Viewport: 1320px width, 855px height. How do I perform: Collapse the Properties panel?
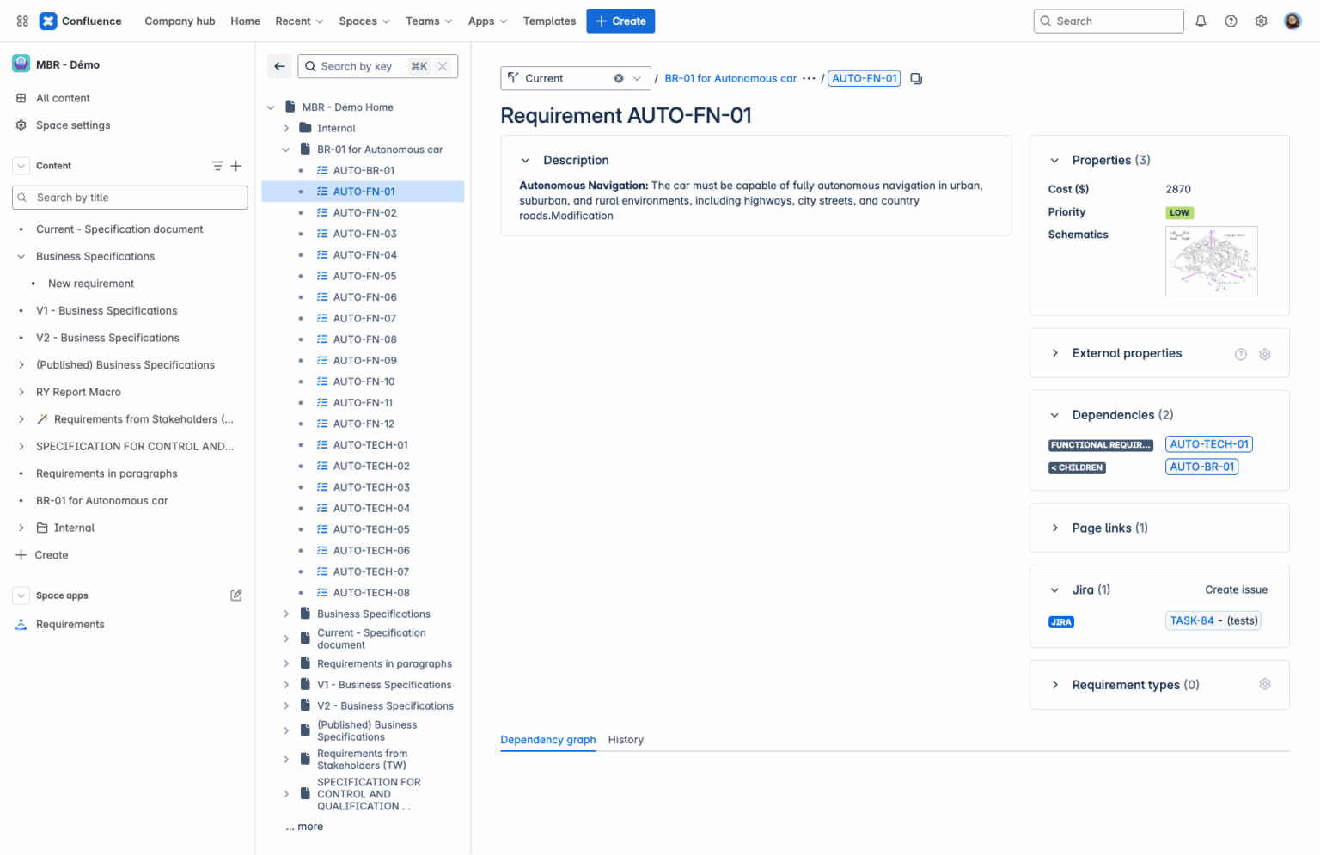coord(1055,160)
